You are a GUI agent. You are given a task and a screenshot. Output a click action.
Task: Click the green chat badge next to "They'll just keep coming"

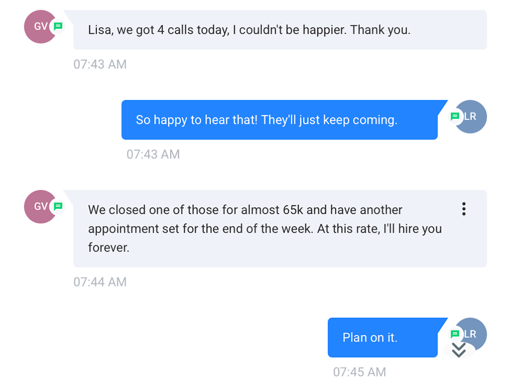click(x=455, y=117)
